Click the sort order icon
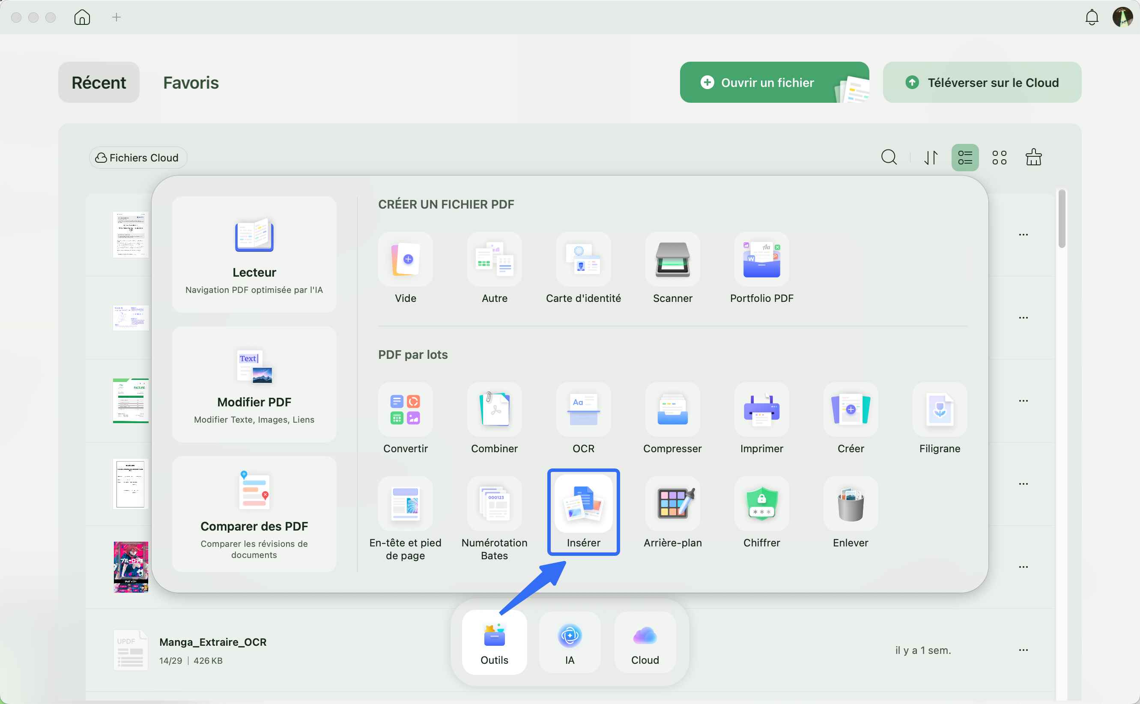Viewport: 1140px width, 704px height. pyautogui.click(x=931, y=158)
